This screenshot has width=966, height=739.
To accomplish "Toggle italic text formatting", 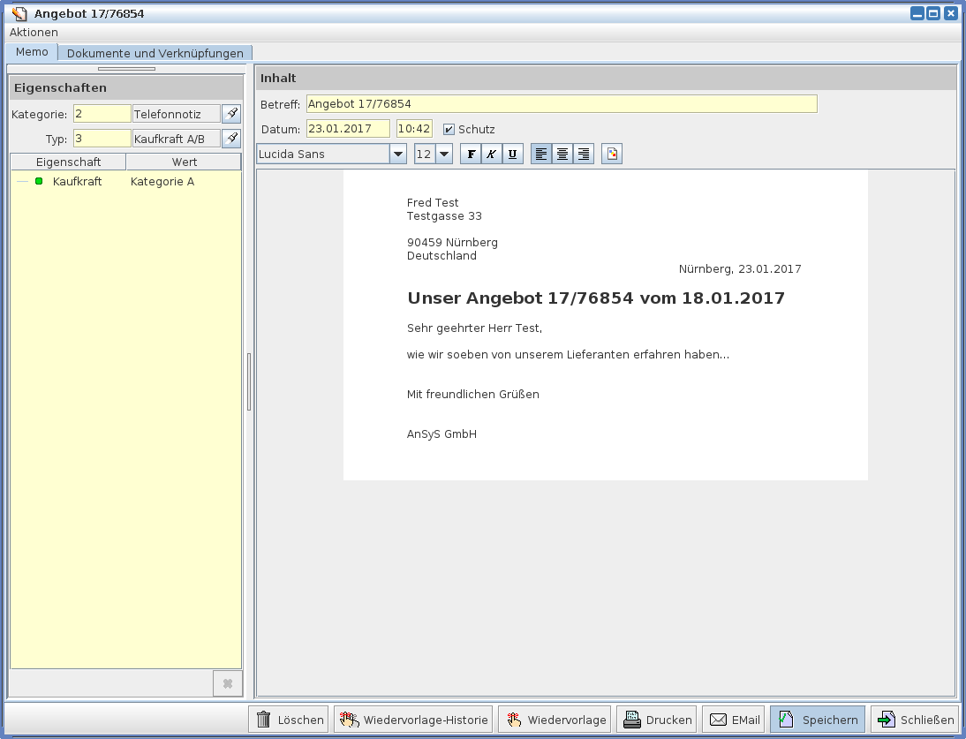I will tap(492, 154).
